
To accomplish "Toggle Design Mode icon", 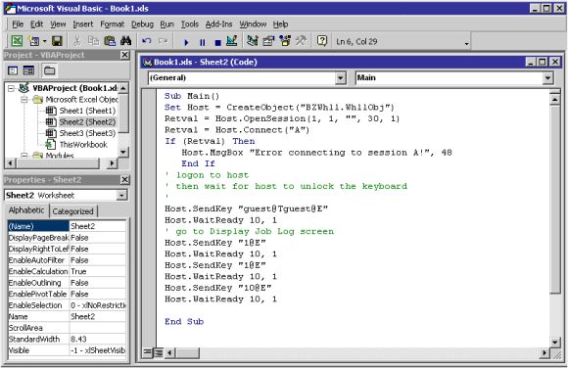I will tap(232, 41).
